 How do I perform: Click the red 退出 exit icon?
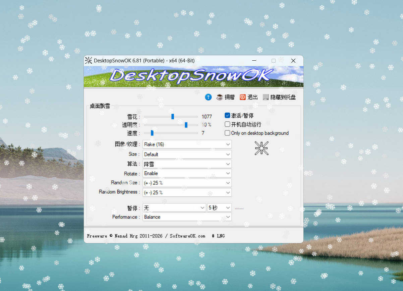pyautogui.click(x=242, y=97)
